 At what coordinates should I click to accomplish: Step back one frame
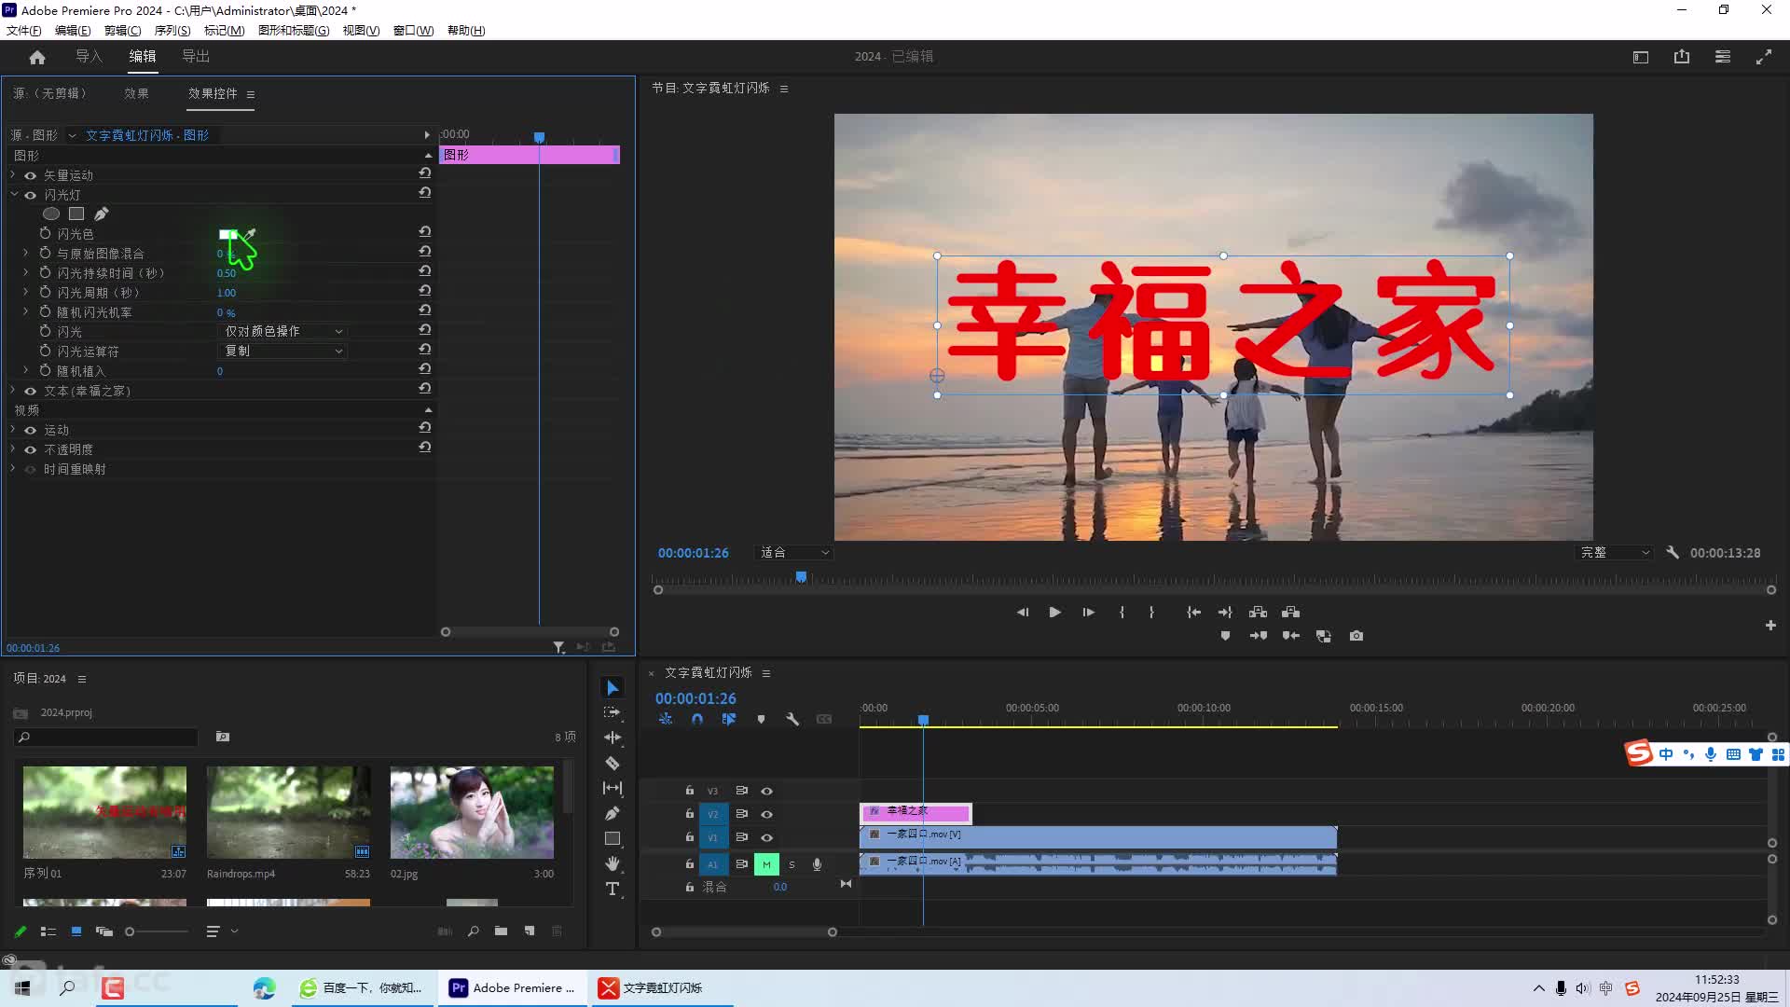1023,613
